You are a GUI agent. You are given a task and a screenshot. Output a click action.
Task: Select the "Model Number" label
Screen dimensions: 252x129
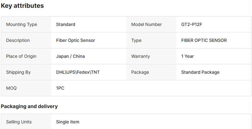pos(146,24)
